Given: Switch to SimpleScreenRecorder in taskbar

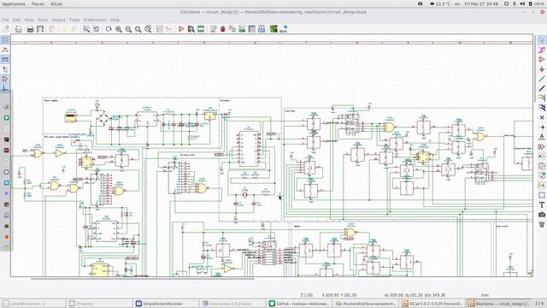Looking at the screenshot, I should coord(166,304).
